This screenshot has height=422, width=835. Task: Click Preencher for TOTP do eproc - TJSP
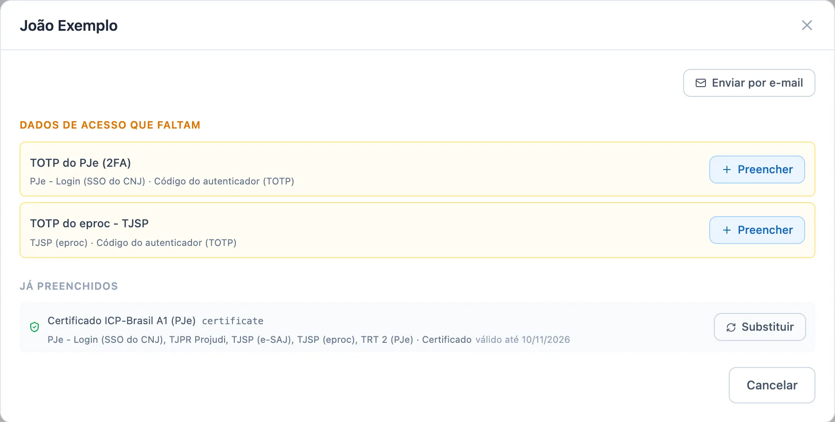757,230
